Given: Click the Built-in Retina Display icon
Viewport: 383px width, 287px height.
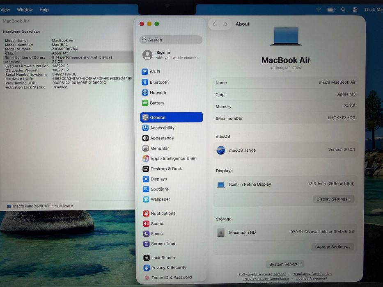Looking at the screenshot, I should 221,185.
